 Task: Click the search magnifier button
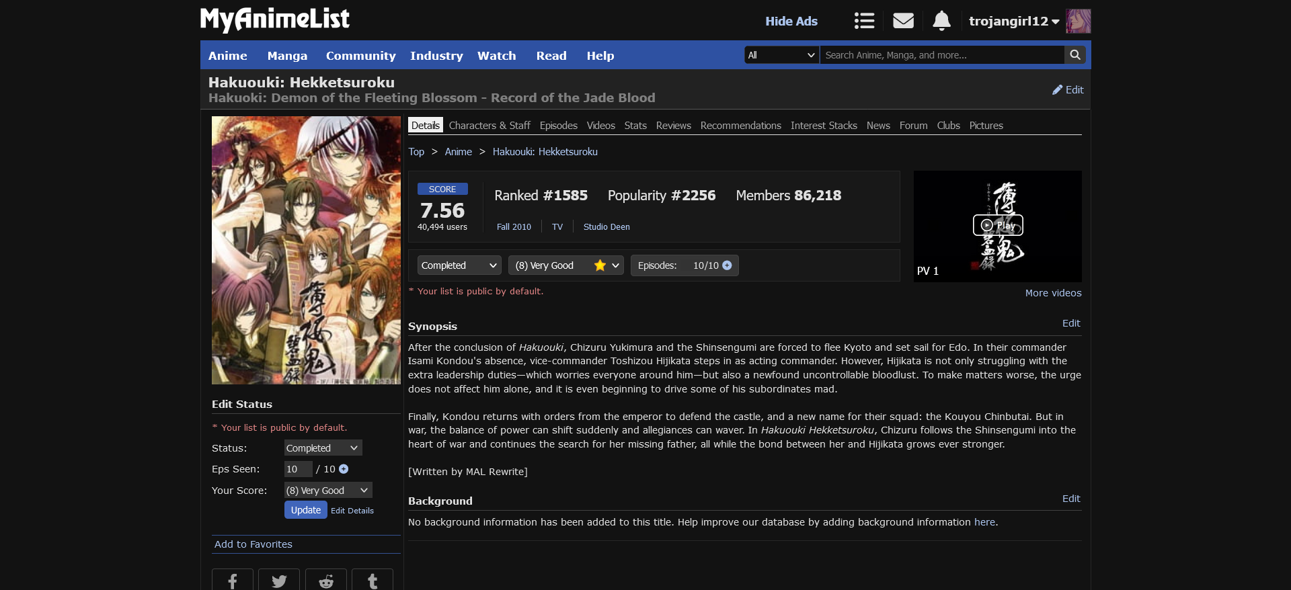(1075, 55)
